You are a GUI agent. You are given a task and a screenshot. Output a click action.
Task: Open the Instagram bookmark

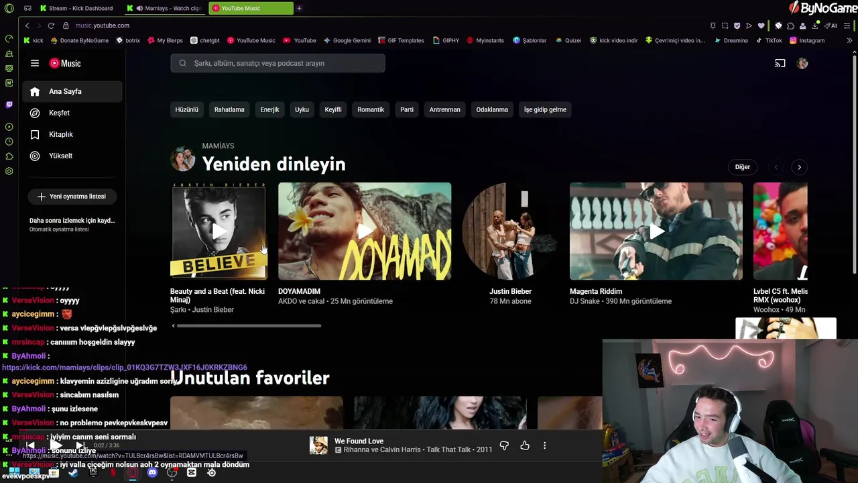[x=807, y=40]
